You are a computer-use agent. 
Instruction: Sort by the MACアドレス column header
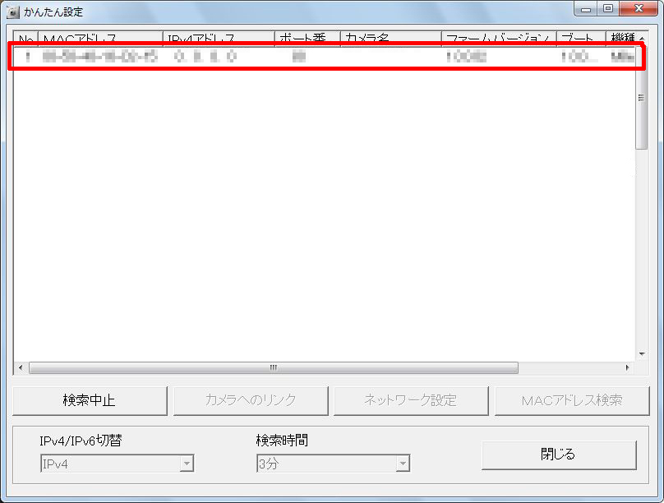(x=99, y=38)
